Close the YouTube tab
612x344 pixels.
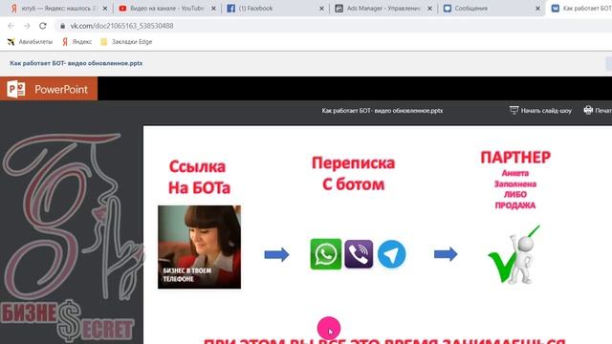pos(213,9)
